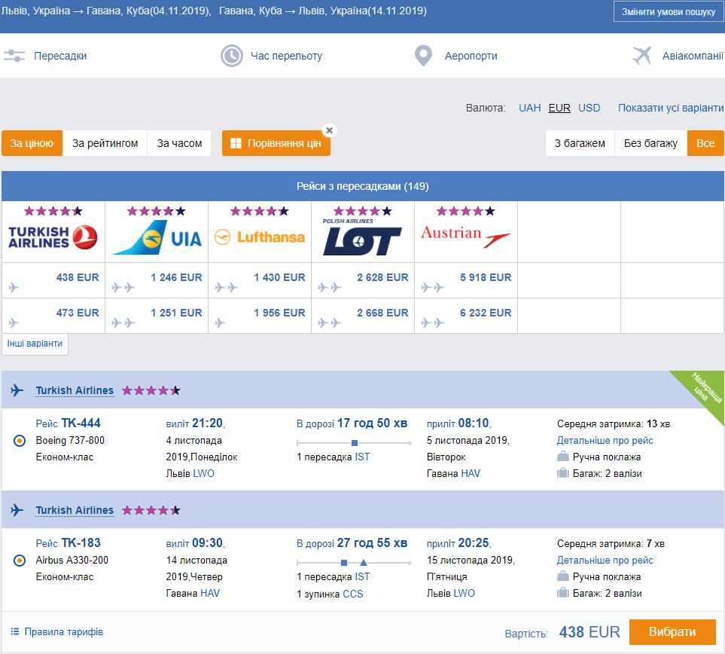Select the 6 232 EUR Austrian price

(x=486, y=313)
